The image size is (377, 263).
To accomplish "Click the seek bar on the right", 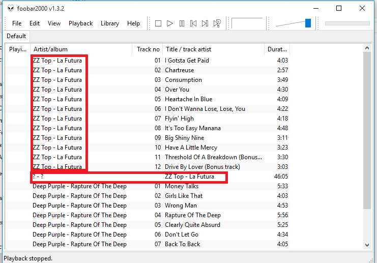I will (x=347, y=23).
